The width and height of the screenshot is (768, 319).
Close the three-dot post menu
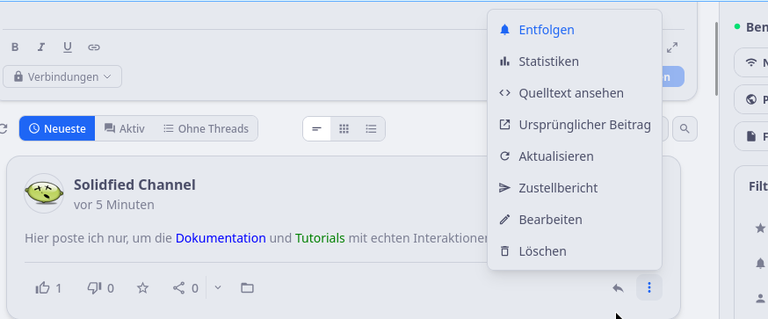click(x=649, y=287)
